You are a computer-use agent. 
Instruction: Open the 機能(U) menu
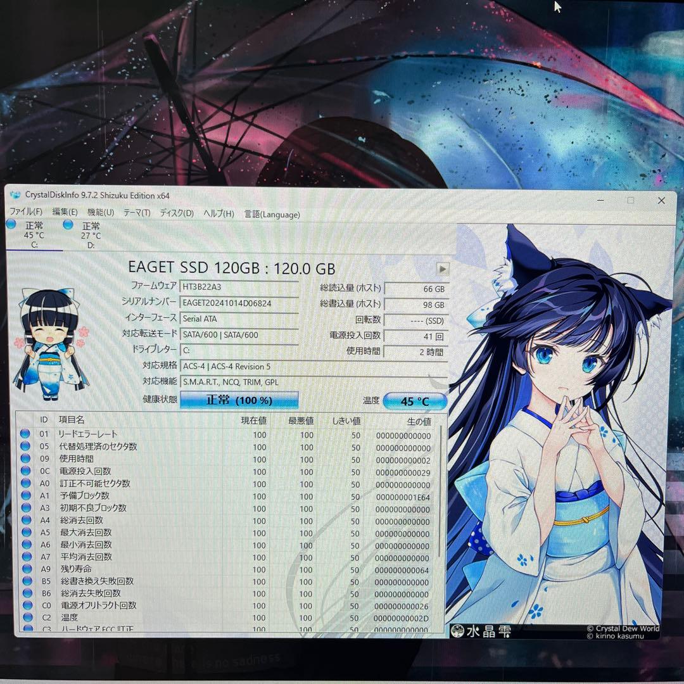coord(100,212)
